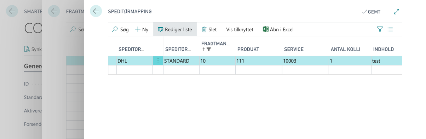Go back from Speditørmapping page
Viewport: 426px width, 139px height.
(x=96, y=11)
